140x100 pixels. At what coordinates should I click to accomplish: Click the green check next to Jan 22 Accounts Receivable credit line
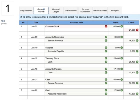click(106, 94)
